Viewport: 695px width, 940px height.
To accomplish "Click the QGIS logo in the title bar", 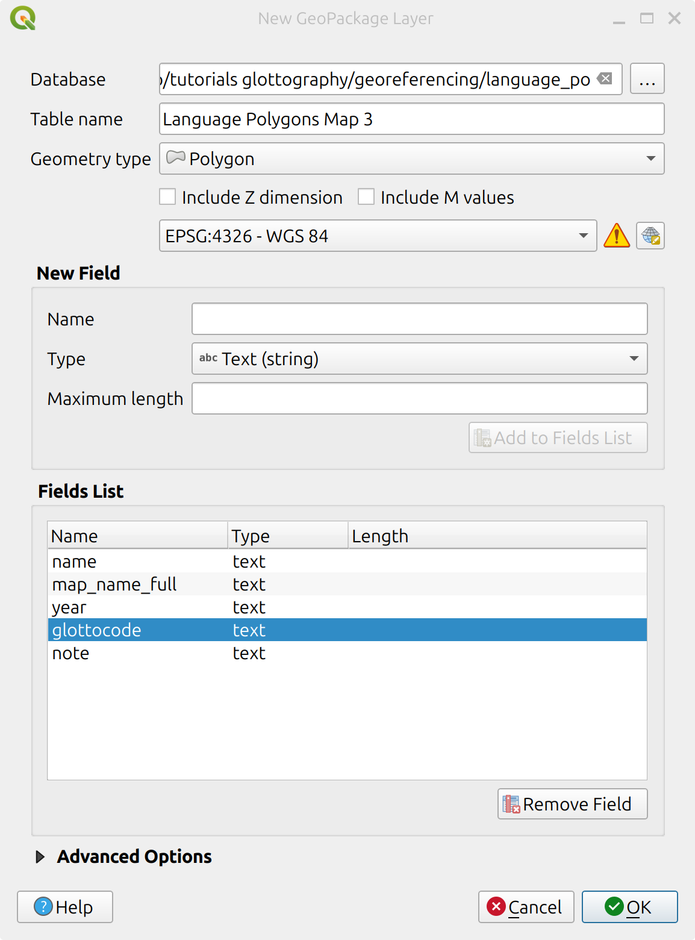I will [23, 18].
